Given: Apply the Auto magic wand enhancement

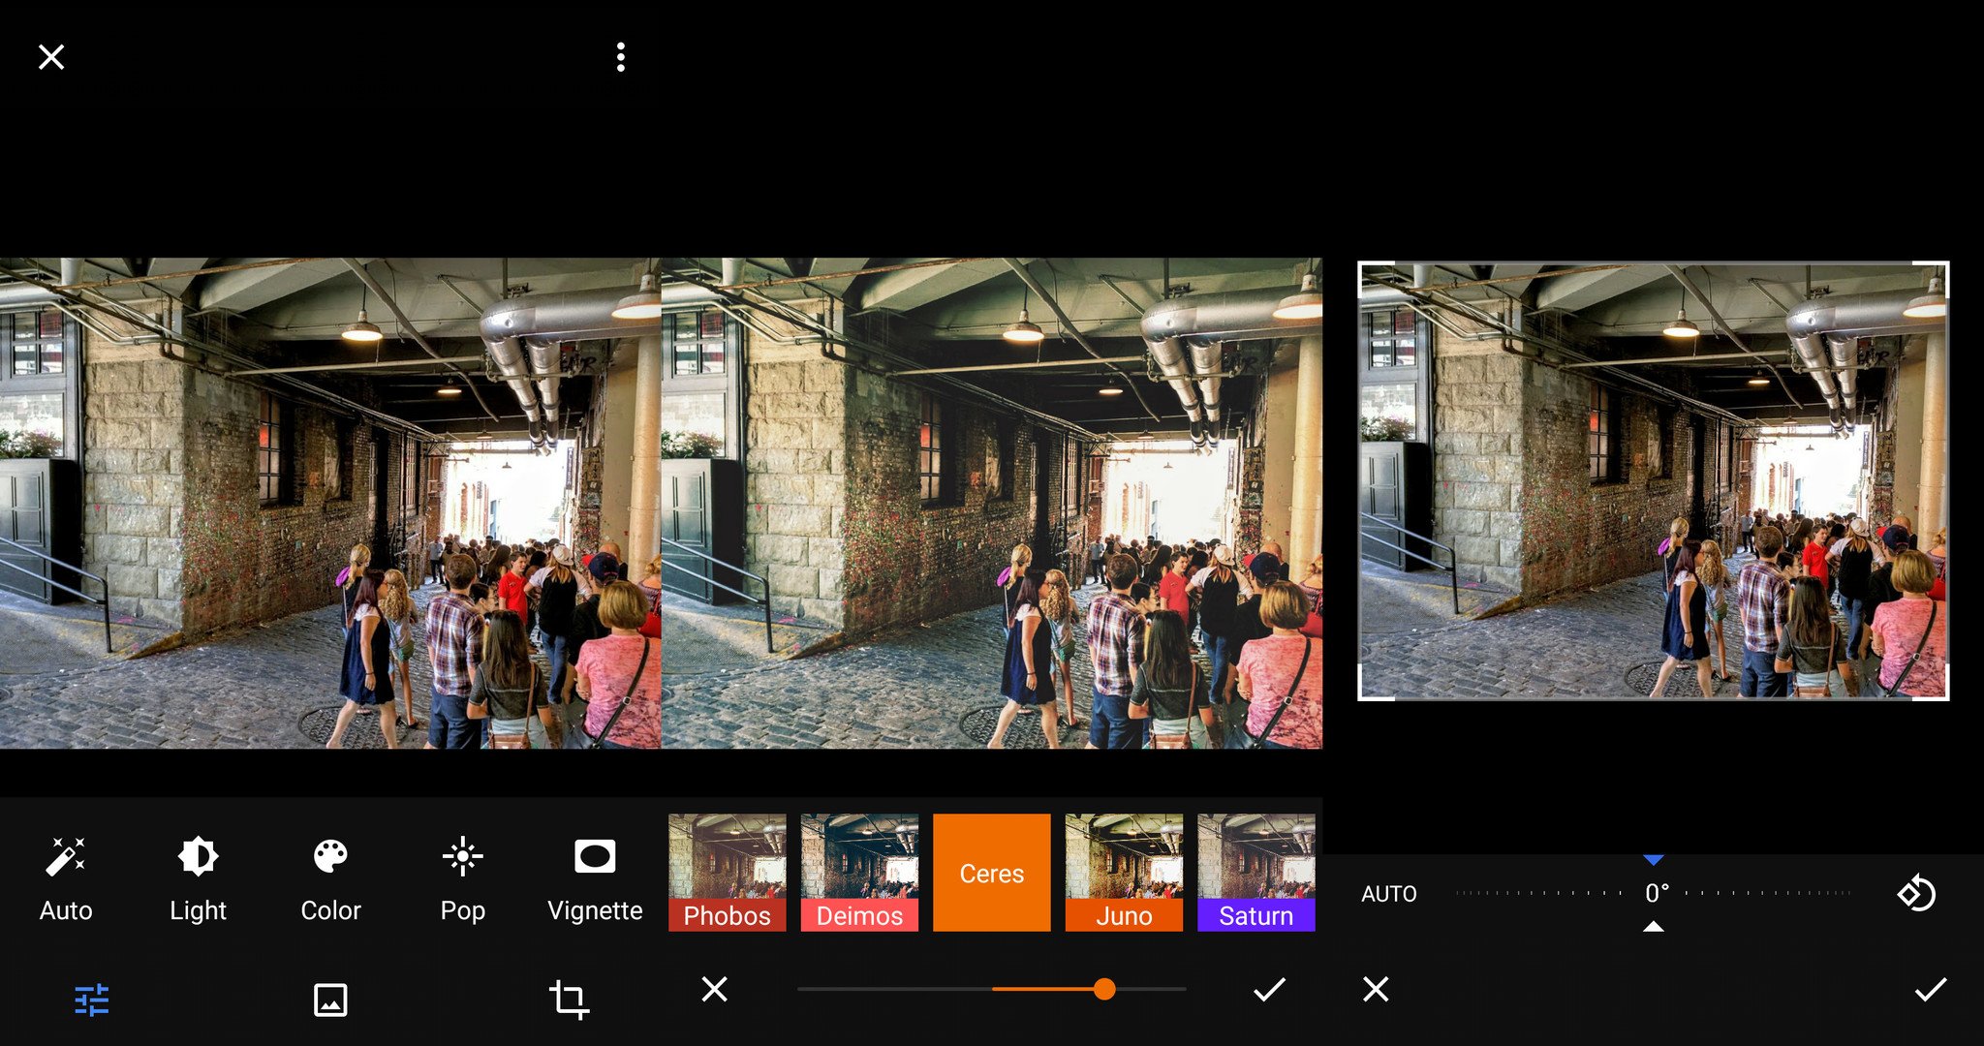Looking at the screenshot, I should coord(66,877).
